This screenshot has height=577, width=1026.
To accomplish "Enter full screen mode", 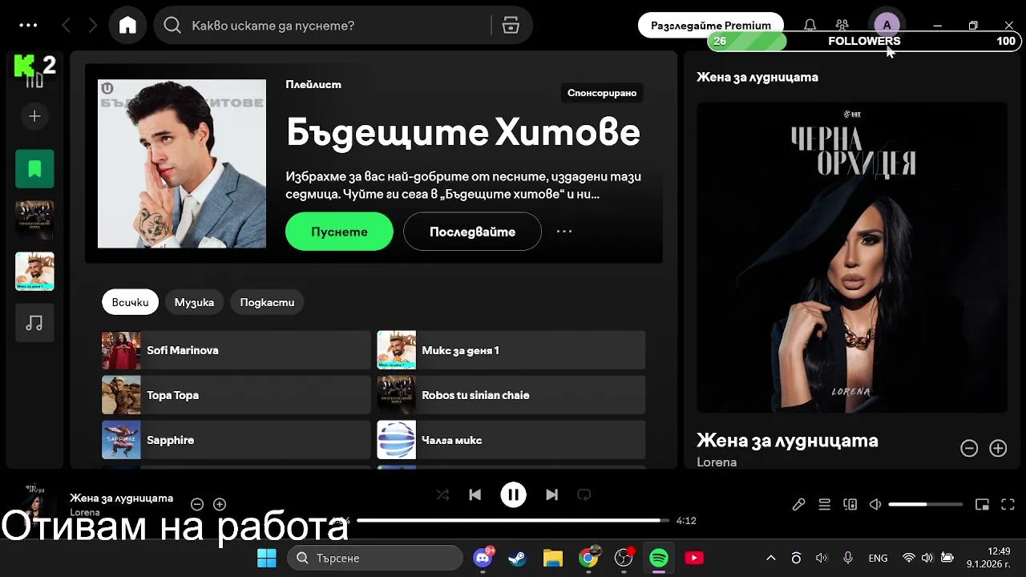I will click(1008, 504).
